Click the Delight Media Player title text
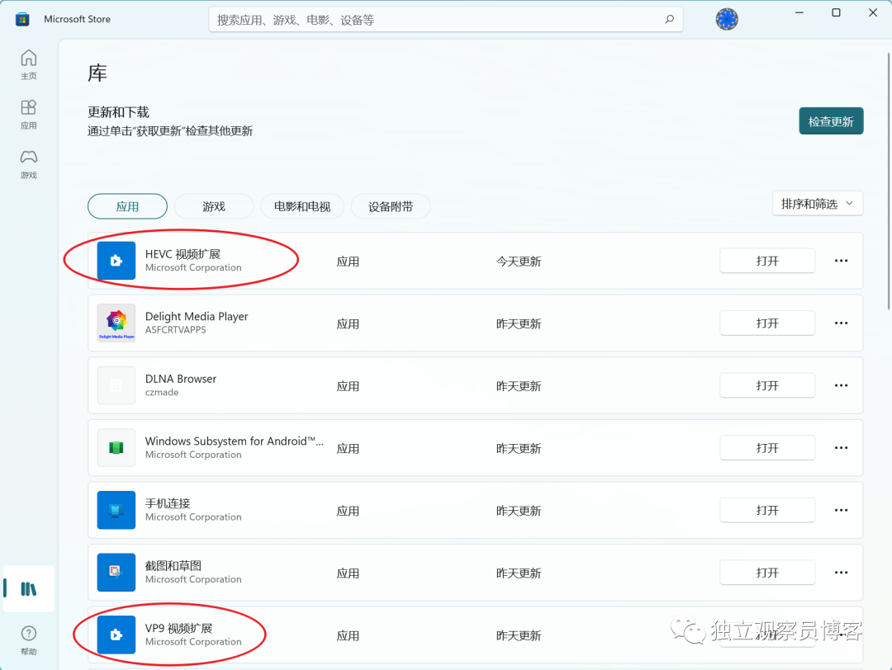 pos(197,317)
